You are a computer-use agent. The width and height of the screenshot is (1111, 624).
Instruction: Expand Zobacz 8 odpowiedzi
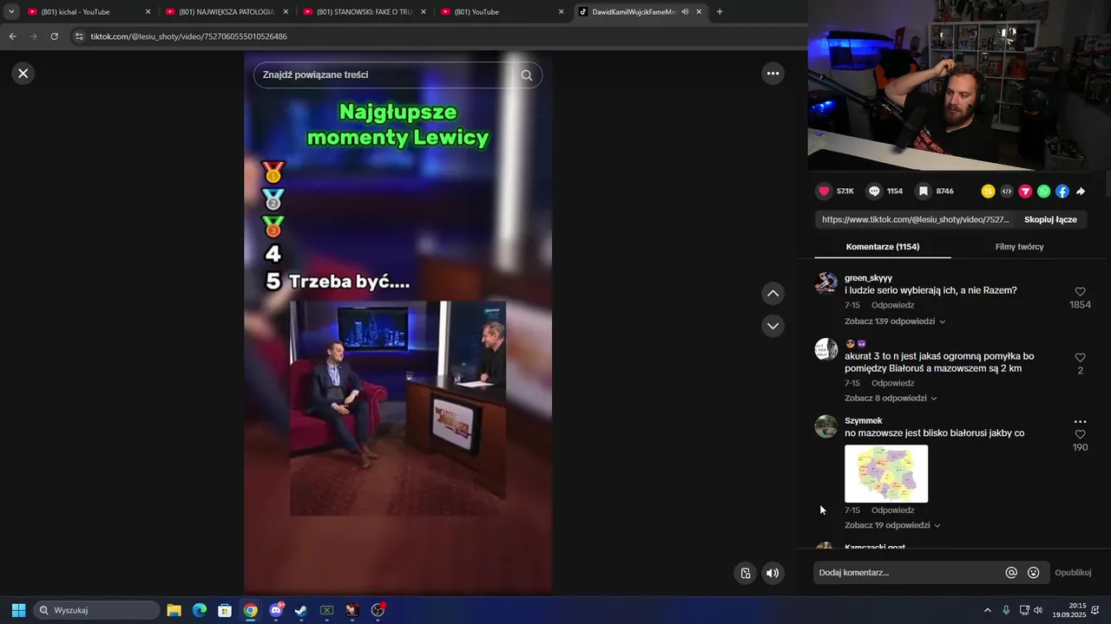pyautogui.click(x=891, y=399)
